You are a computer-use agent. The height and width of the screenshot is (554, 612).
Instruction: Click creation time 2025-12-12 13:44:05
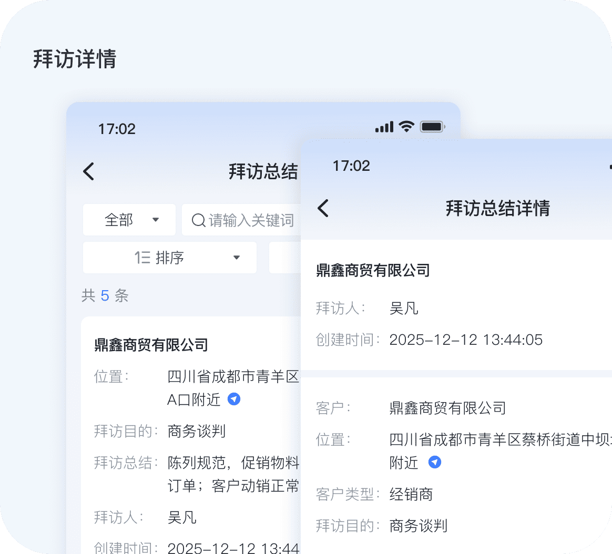(466, 340)
